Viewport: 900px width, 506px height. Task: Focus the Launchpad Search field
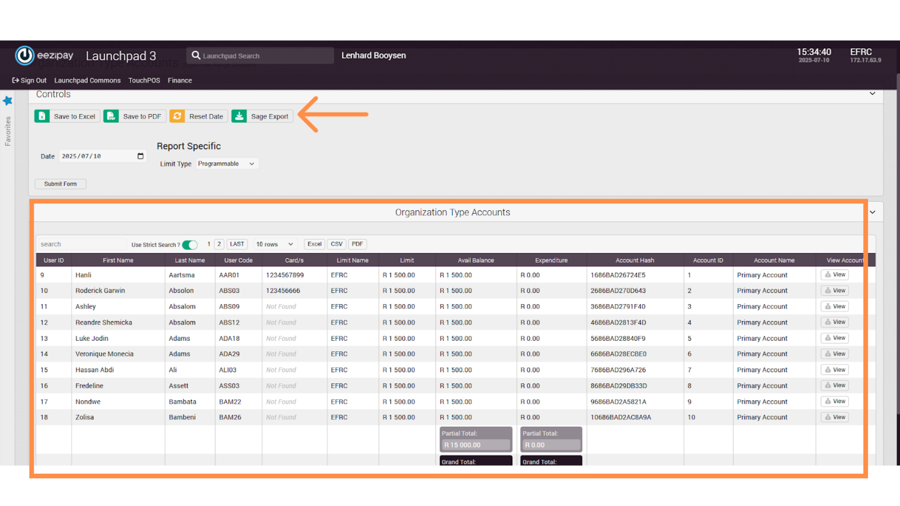pyautogui.click(x=260, y=55)
